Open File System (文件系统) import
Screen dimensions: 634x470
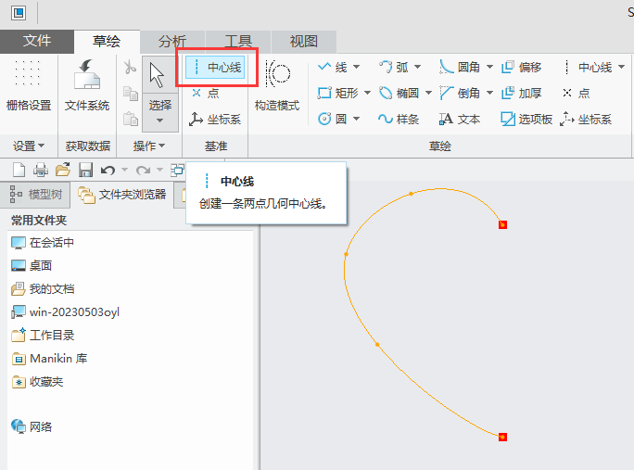87,85
